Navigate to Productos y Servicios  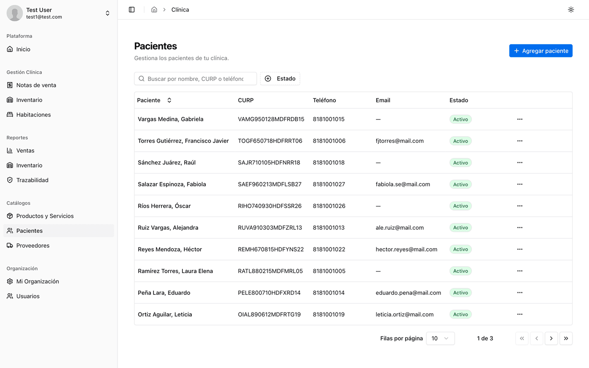pos(45,216)
